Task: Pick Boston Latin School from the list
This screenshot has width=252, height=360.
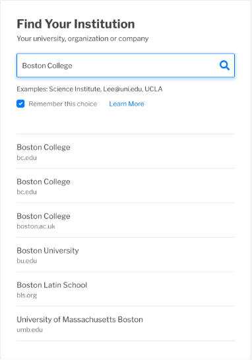Action: pos(125,289)
